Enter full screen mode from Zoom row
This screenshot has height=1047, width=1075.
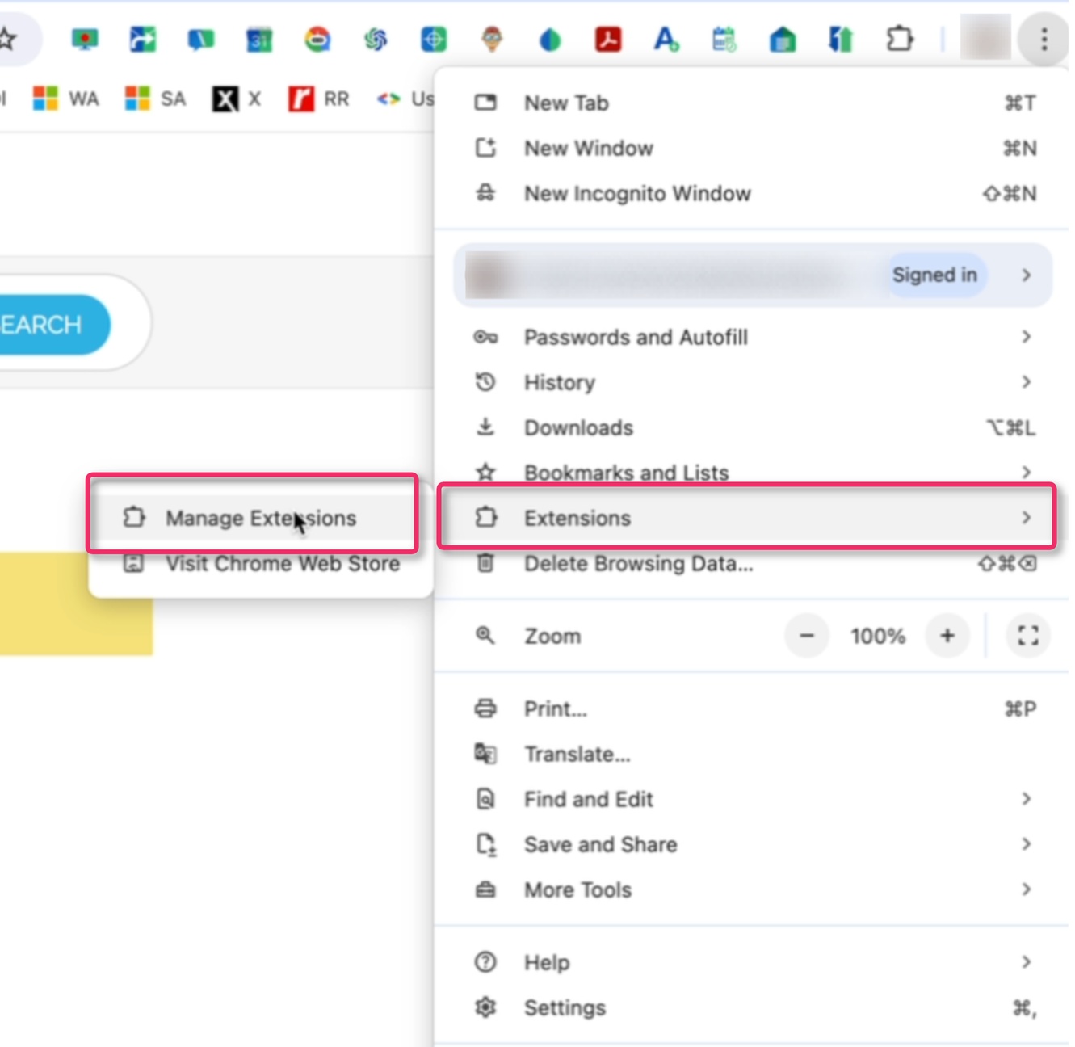click(1027, 636)
